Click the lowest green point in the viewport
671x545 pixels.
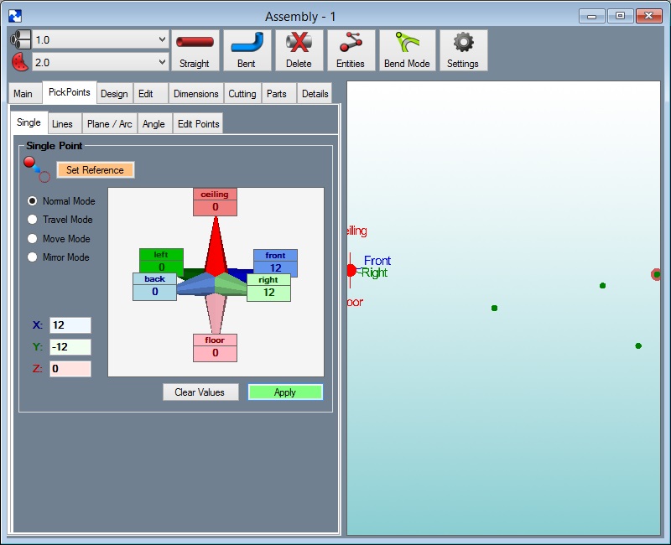point(638,345)
